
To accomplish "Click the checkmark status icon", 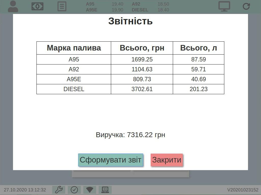I will pos(74,190).
